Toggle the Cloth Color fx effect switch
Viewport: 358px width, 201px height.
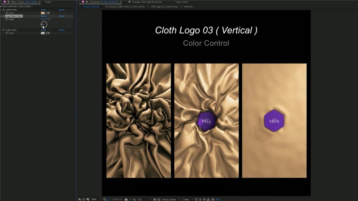point(4,10)
